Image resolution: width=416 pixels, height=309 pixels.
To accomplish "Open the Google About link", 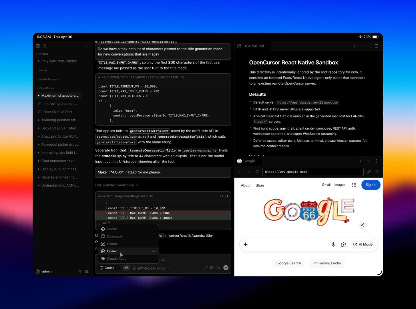I will 246,185.
